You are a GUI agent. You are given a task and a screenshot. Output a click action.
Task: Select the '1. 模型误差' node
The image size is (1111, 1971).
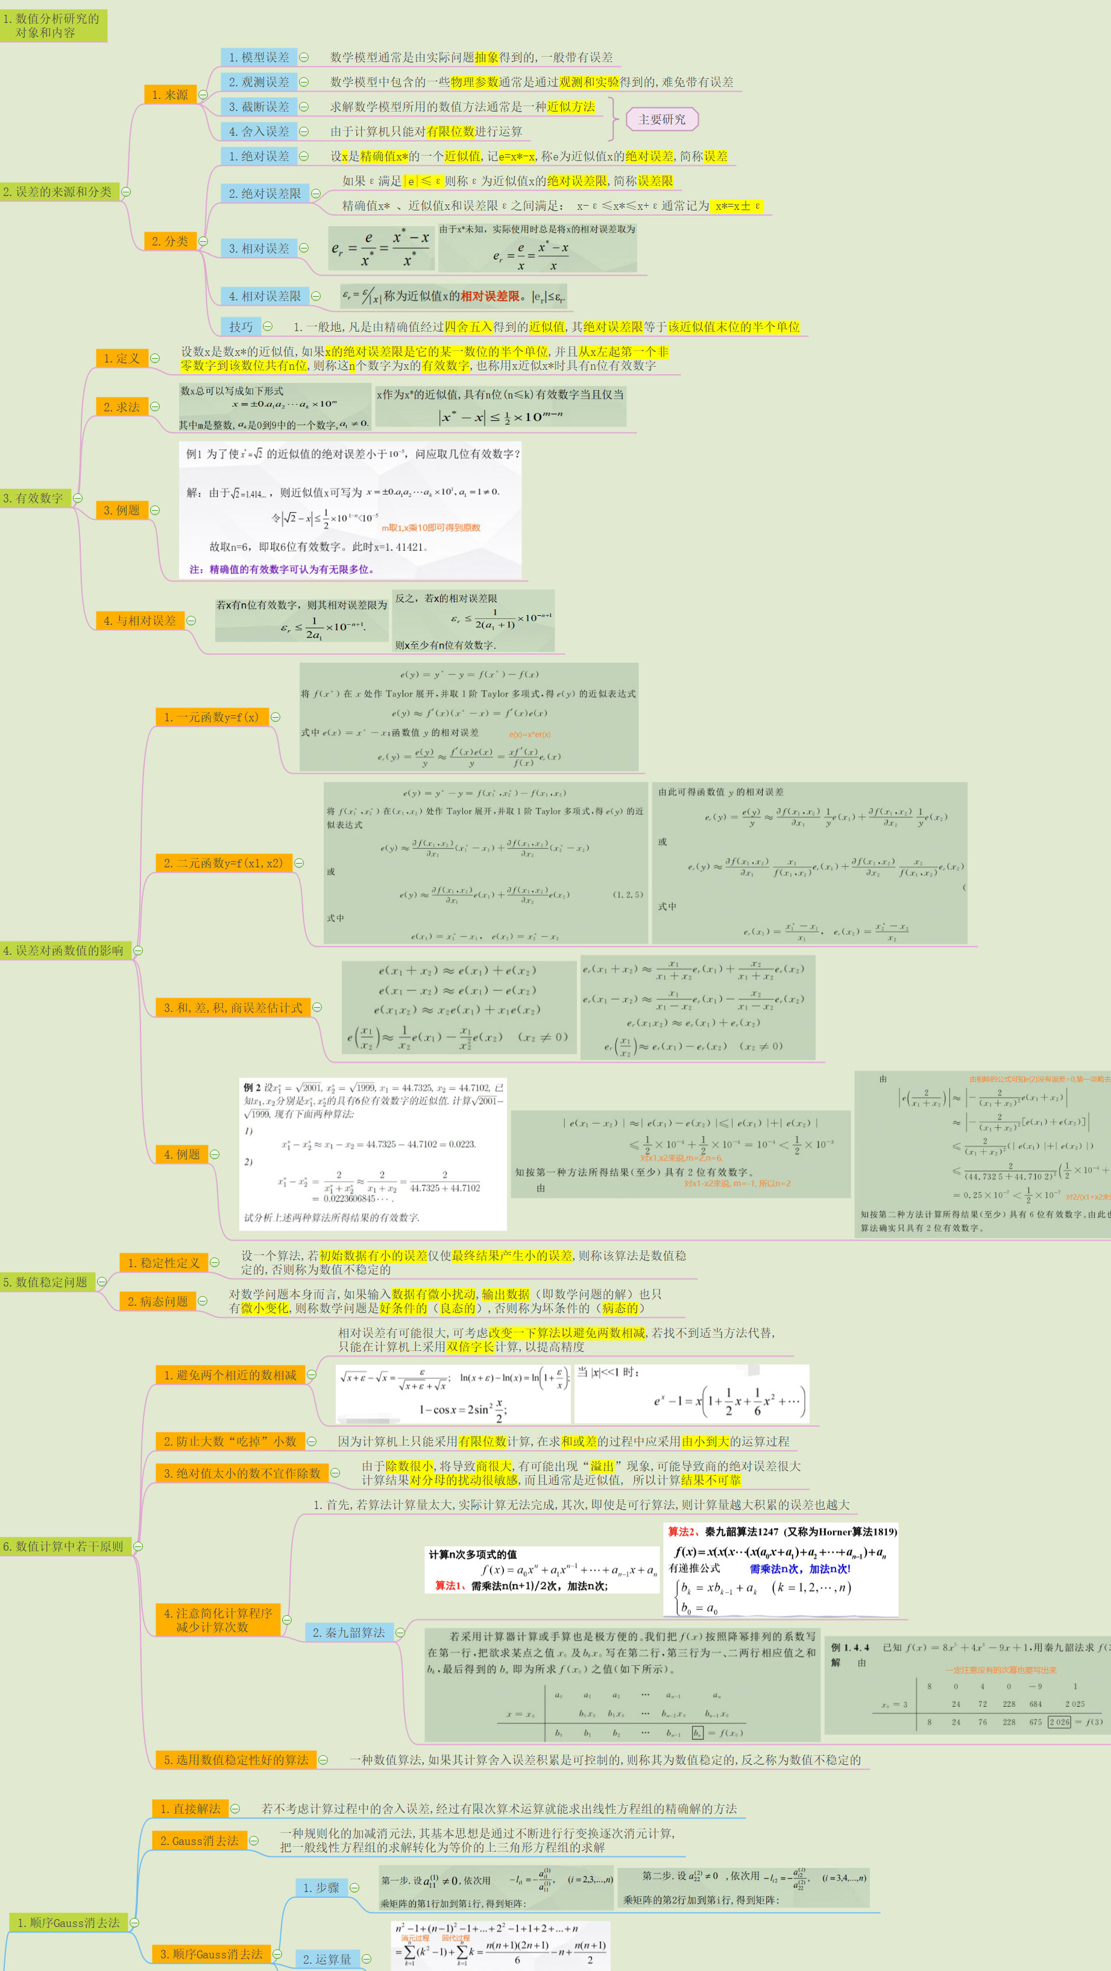(259, 57)
